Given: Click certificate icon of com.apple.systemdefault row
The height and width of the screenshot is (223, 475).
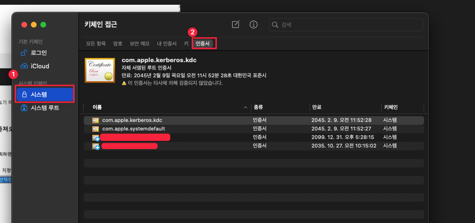Looking at the screenshot, I should (x=96, y=129).
